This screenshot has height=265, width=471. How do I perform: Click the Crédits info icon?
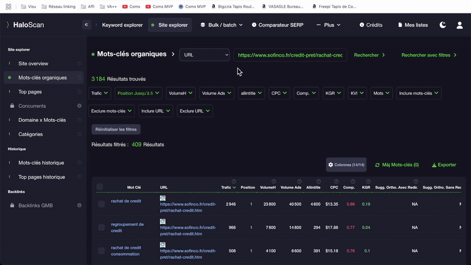(361, 25)
